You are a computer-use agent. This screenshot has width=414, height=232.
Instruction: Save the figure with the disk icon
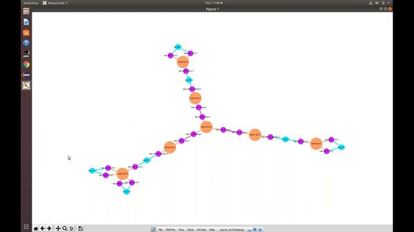[80, 228]
